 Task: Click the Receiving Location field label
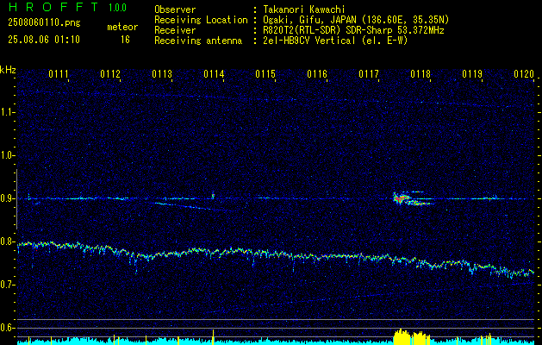pyautogui.click(x=201, y=20)
